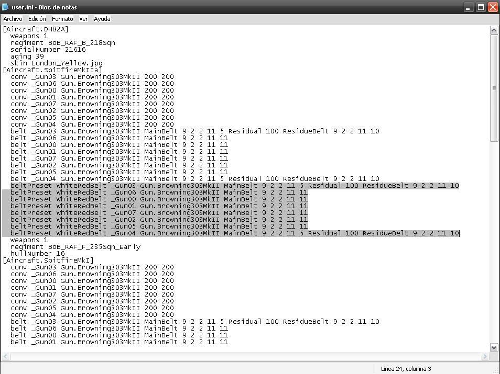Close the user.ini Notepad window

[493, 7]
